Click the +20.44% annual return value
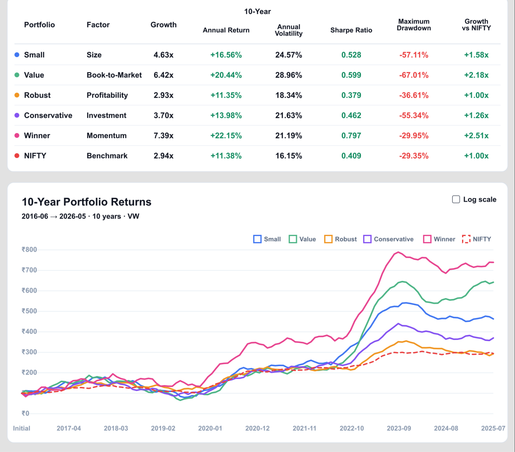515x452 pixels. (226, 75)
